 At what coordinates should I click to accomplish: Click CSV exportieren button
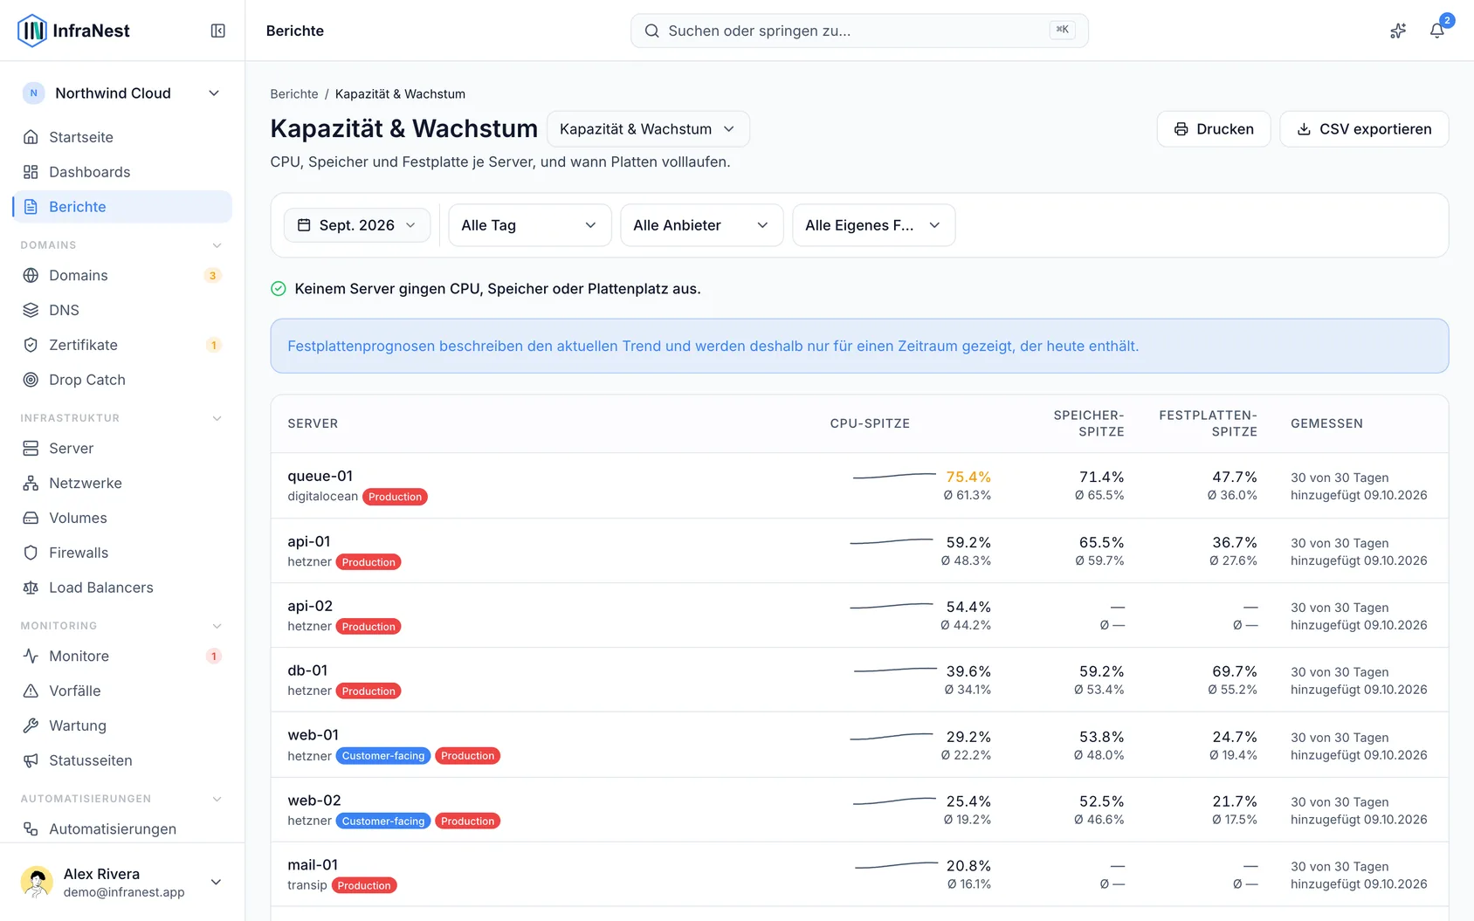pos(1364,129)
